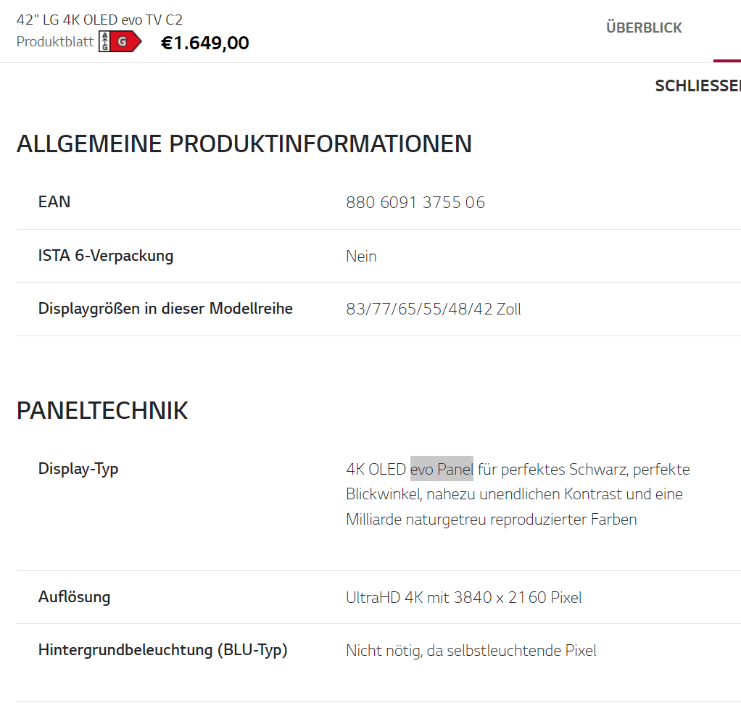Click the highlighted evo Panel text

click(442, 469)
